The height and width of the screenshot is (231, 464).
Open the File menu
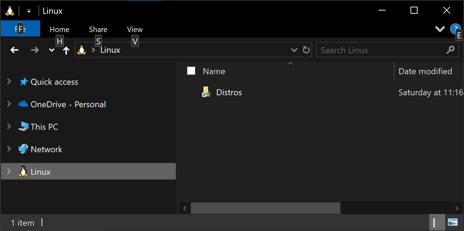click(x=20, y=29)
